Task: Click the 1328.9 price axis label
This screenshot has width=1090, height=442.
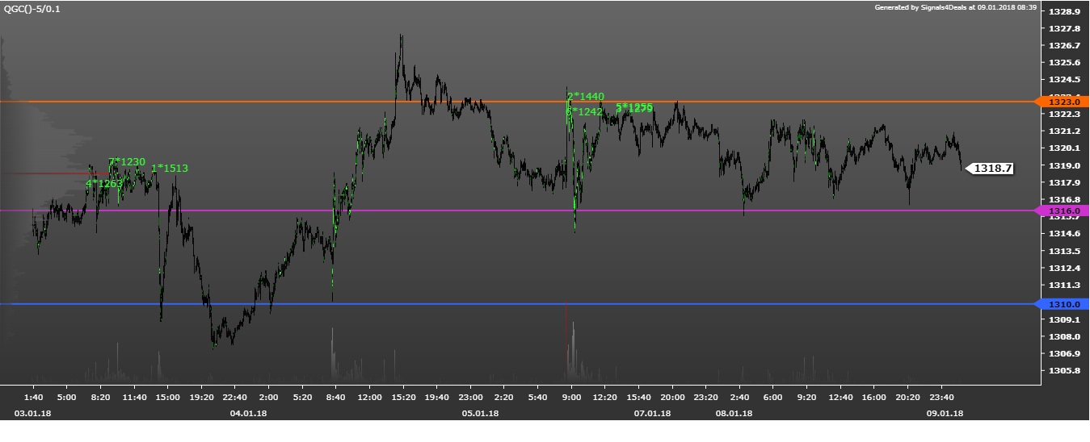Action: pyautogui.click(x=1063, y=12)
